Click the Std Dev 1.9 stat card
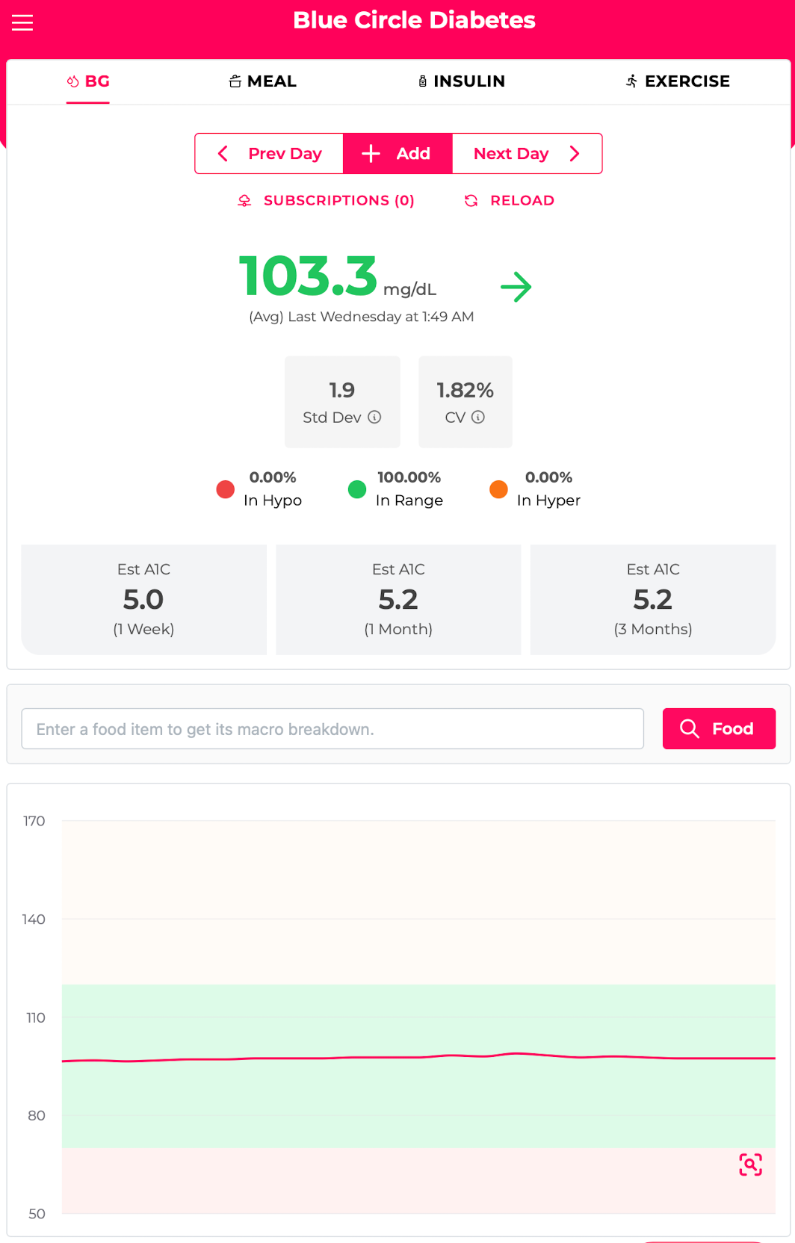795x1243 pixels. [342, 402]
